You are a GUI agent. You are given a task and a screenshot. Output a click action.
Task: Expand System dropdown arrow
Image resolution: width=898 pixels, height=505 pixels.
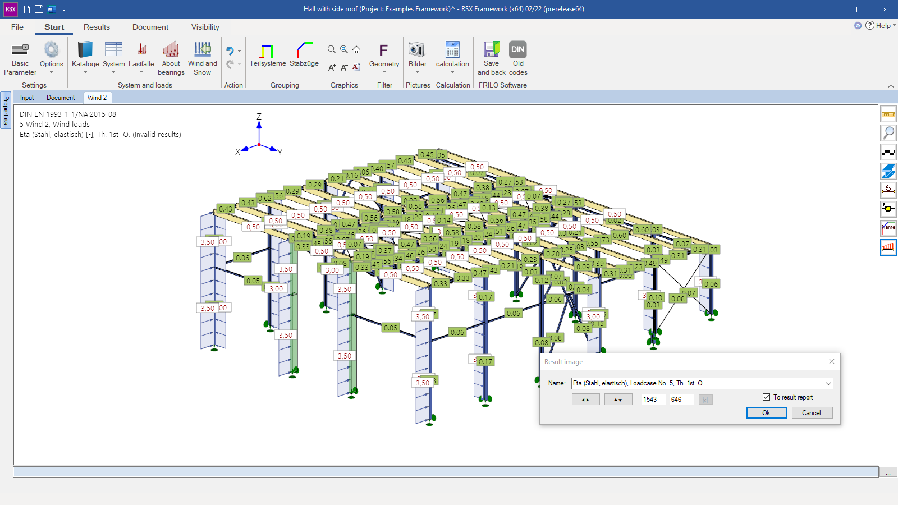pos(113,72)
